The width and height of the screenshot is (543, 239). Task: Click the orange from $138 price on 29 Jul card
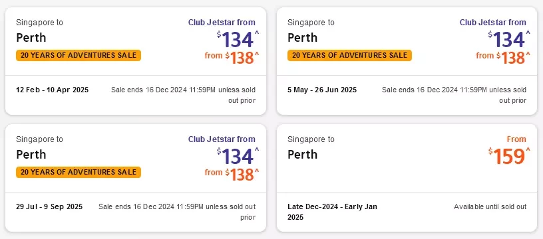[232, 174]
